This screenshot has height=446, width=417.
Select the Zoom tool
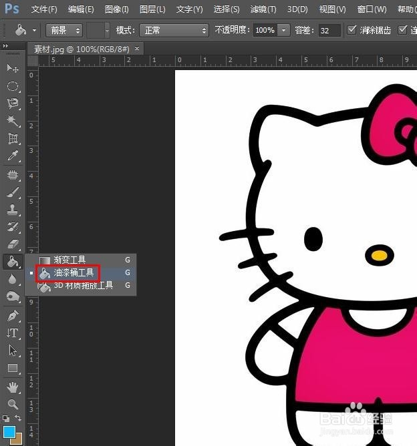click(x=13, y=404)
